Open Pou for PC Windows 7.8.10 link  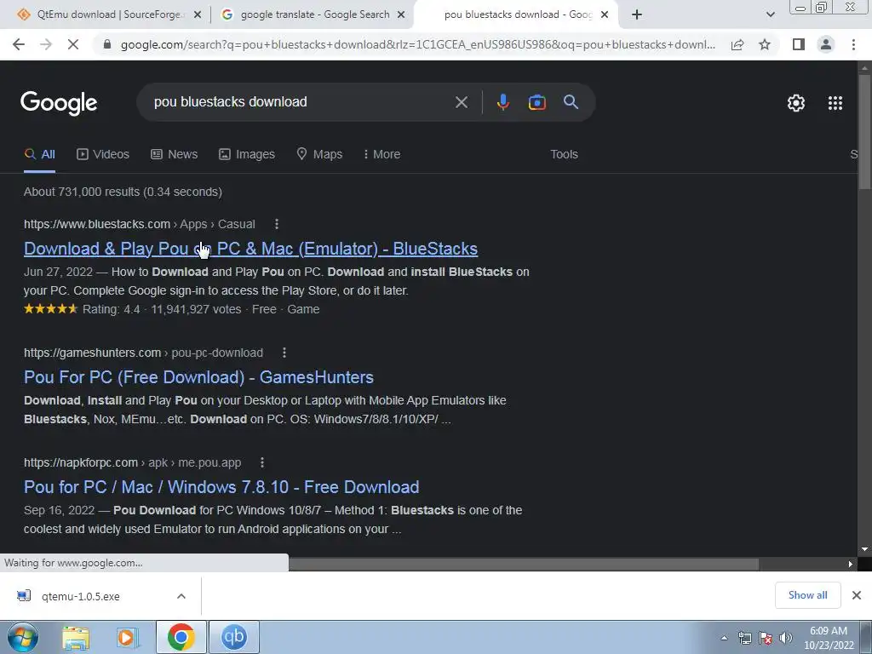(x=221, y=487)
